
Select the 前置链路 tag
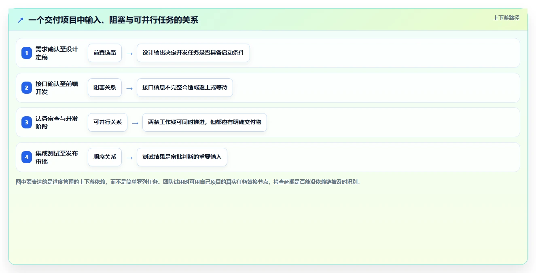click(105, 53)
